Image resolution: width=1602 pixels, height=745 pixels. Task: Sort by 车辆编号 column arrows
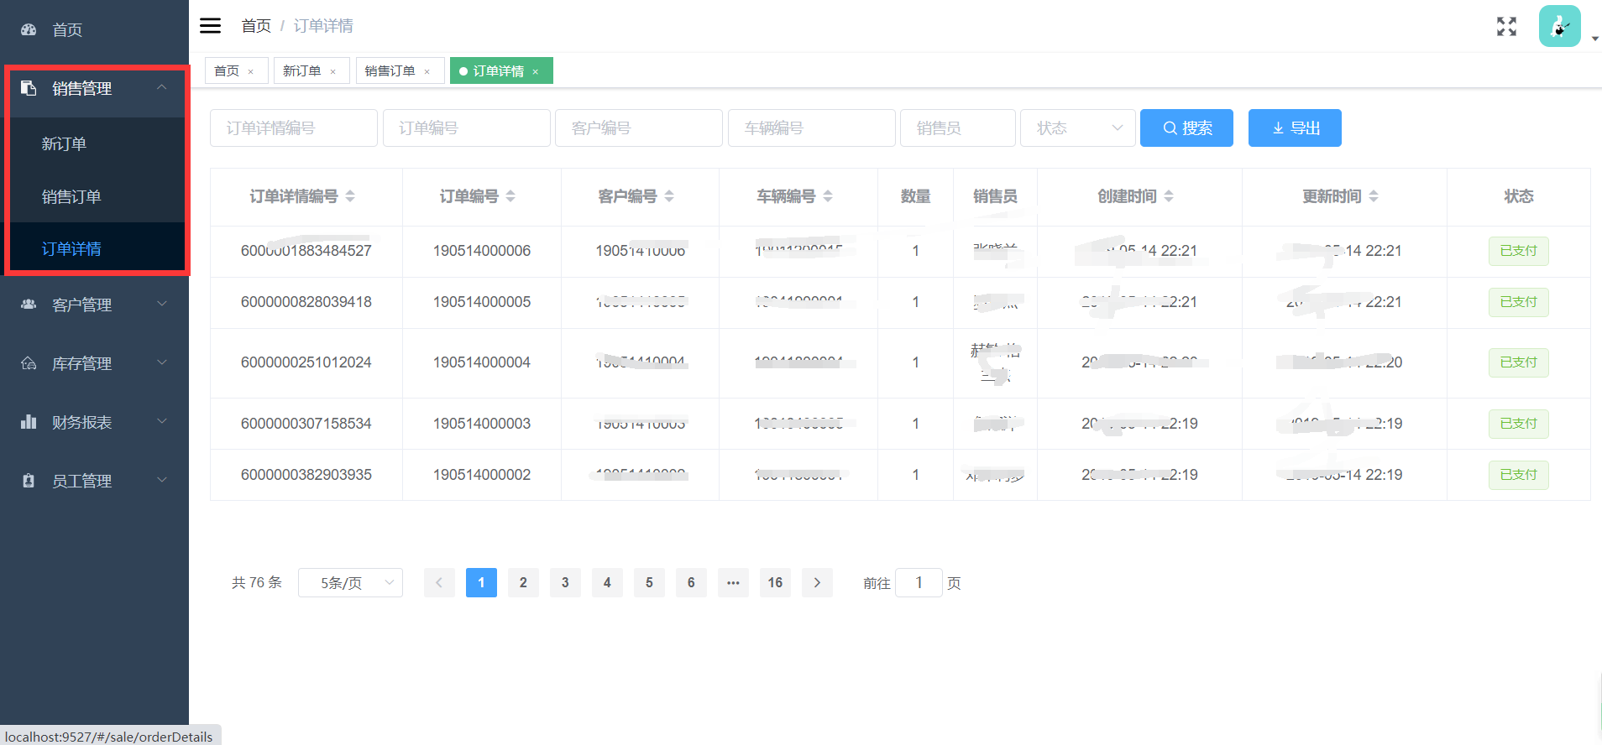click(x=828, y=196)
